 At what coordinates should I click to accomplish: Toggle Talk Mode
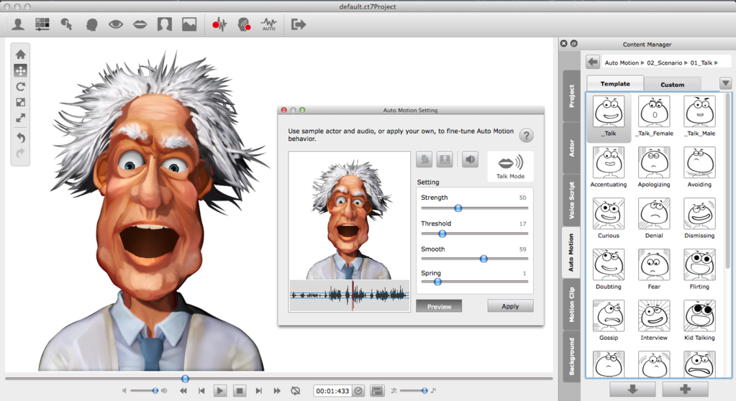pyautogui.click(x=510, y=167)
